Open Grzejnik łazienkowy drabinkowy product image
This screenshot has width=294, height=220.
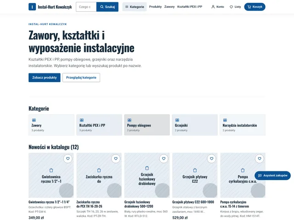(x=147, y=175)
